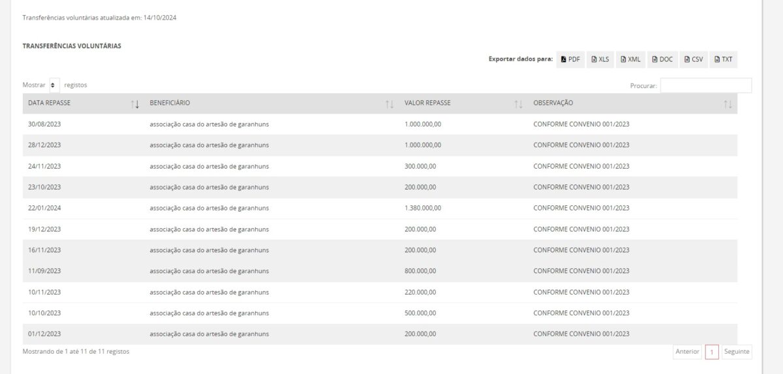This screenshot has width=783, height=374.
Task: Export data in XML format
Action: coord(630,59)
